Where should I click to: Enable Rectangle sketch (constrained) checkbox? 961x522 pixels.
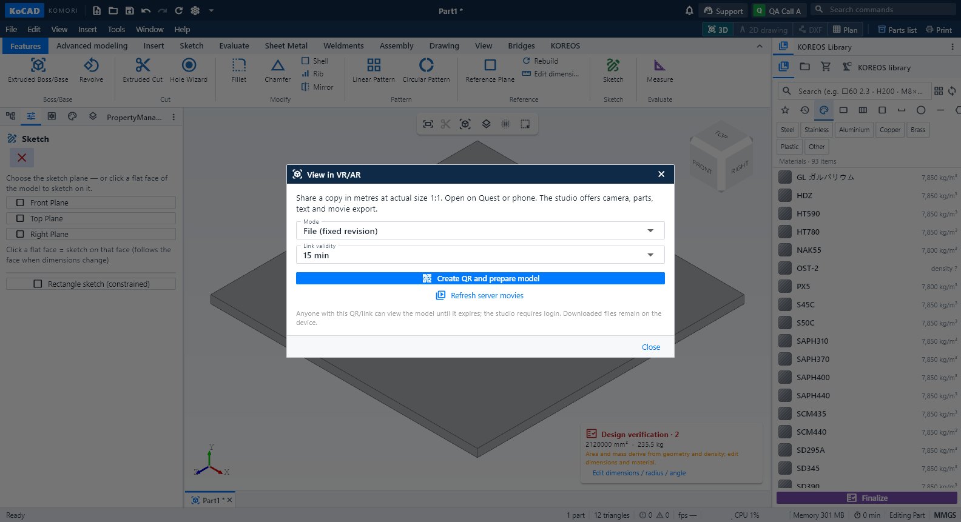[x=38, y=284]
